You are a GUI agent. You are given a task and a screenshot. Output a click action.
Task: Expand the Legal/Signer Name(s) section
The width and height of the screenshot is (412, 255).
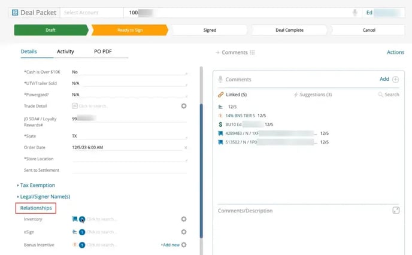click(x=45, y=197)
